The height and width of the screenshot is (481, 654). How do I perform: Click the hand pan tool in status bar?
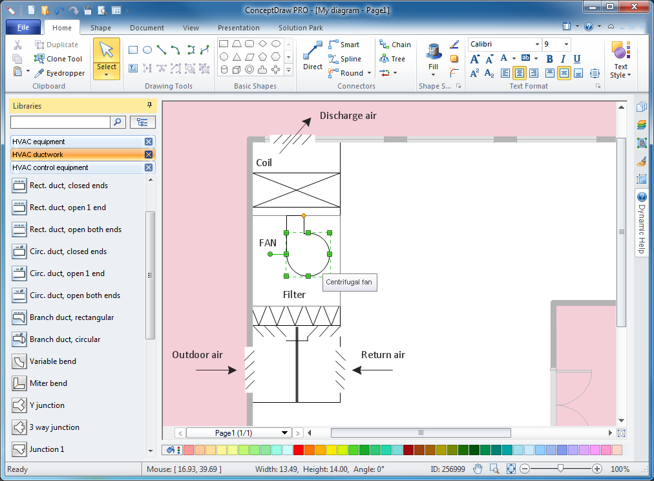(478, 469)
